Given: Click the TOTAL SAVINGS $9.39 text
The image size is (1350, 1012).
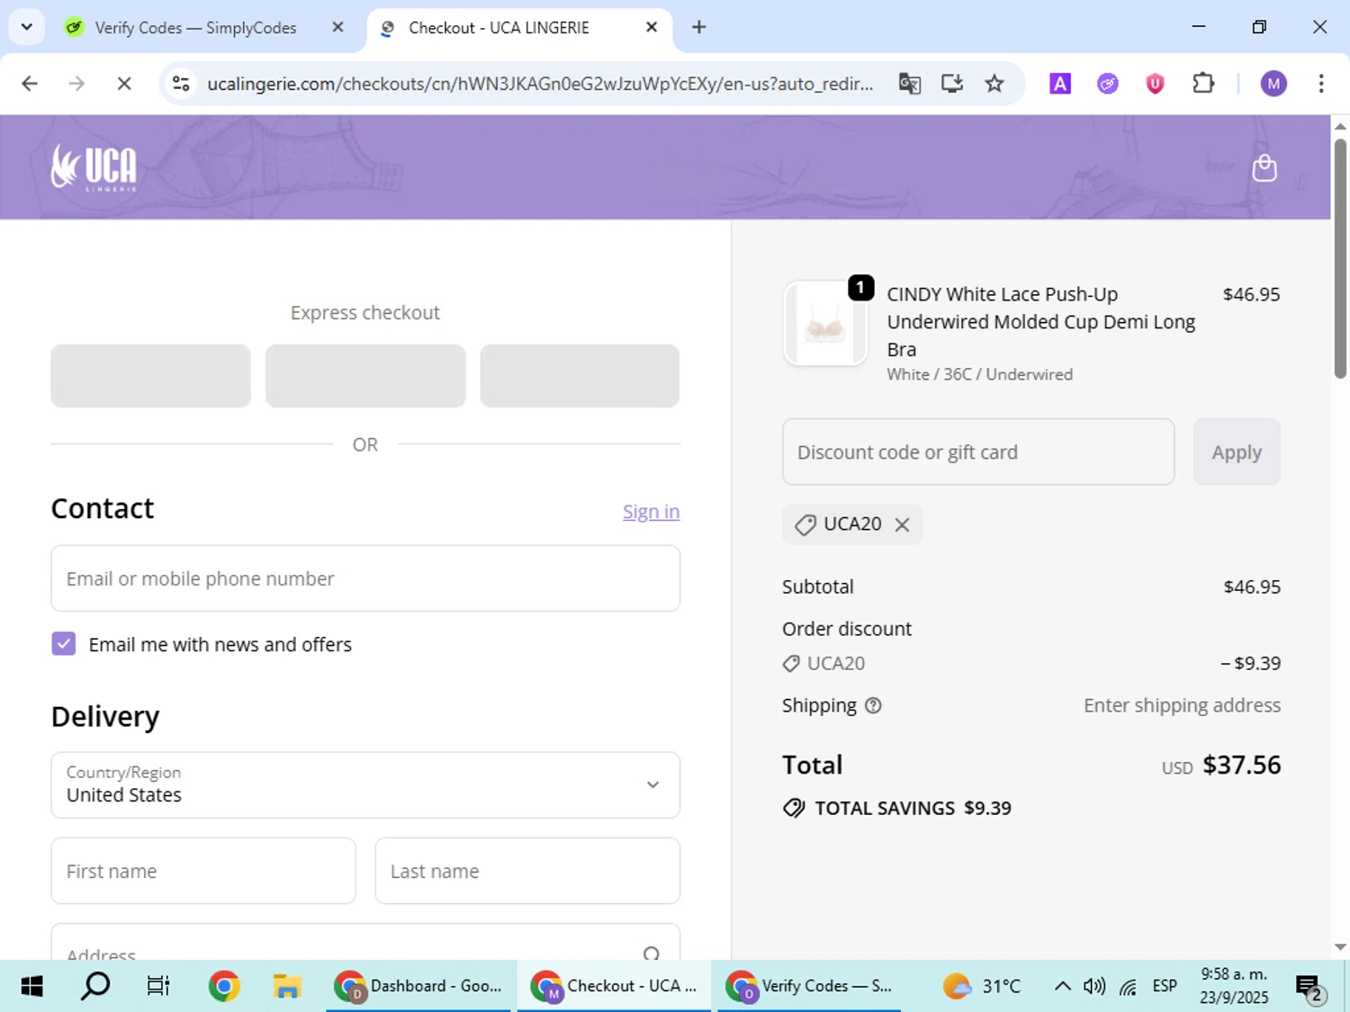Looking at the screenshot, I should (913, 808).
